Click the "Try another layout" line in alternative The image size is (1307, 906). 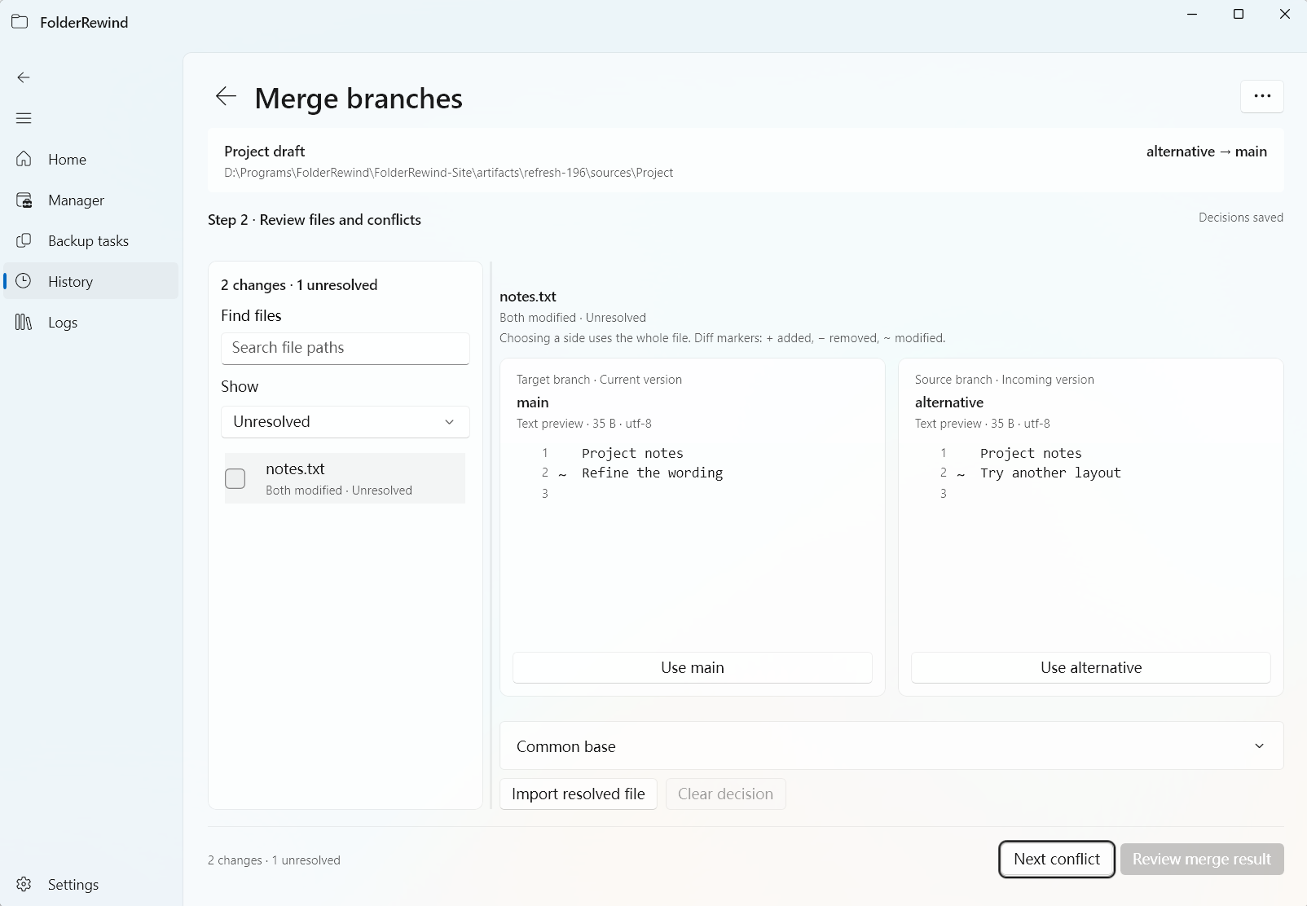[1050, 473]
